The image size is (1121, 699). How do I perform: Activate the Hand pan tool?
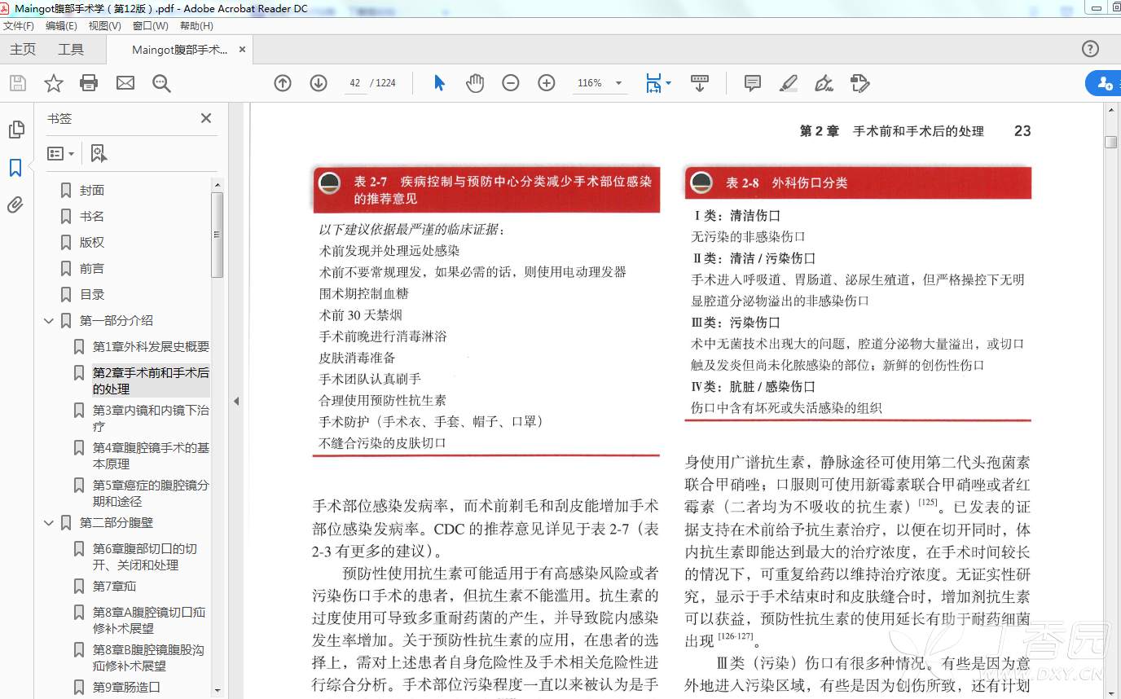coord(475,83)
